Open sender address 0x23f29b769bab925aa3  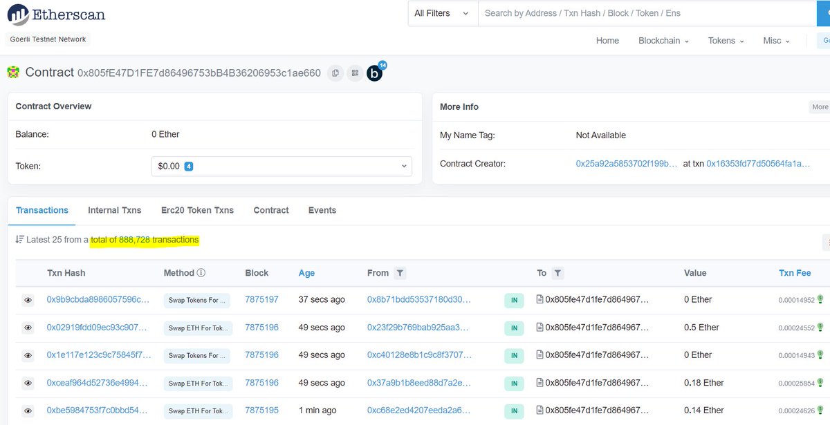(418, 327)
